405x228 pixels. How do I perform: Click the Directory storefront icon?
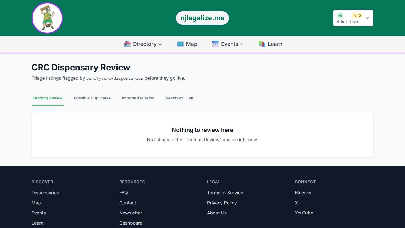click(x=127, y=44)
